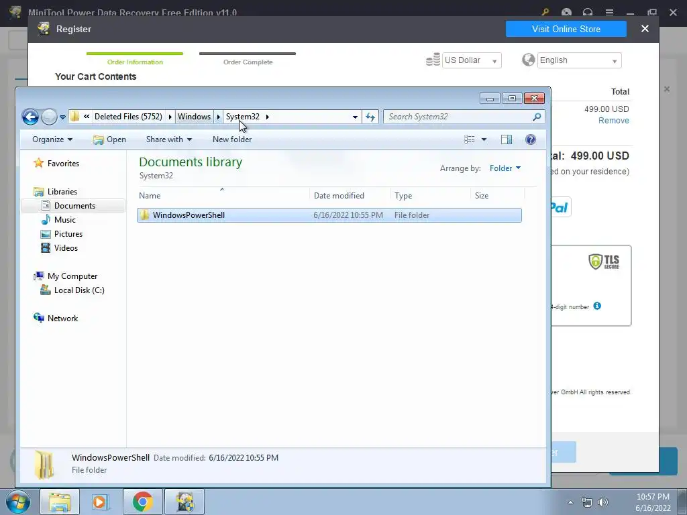
Task: Click Open in the Explorer toolbar
Action: tap(109, 139)
